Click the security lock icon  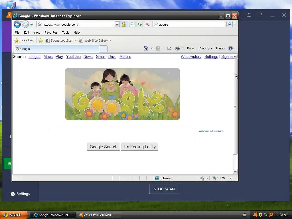tap(124, 25)
